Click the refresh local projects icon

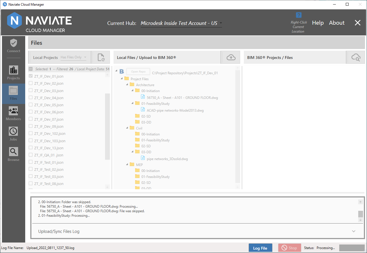coord(101,58)
